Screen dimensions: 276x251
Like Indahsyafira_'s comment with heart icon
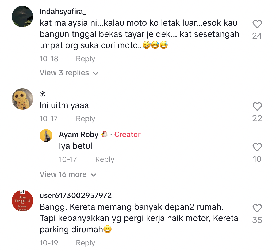coord(257,24)
